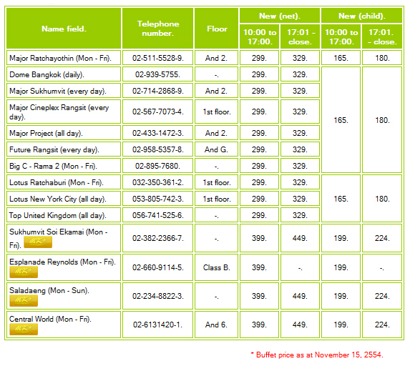Select phone number 02-234-8822-3.
This screenshot has height=371, width=410.
[158, 296]
